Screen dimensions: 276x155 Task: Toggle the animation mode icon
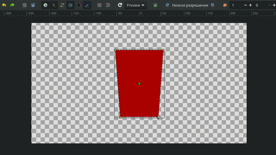point(155,5)
